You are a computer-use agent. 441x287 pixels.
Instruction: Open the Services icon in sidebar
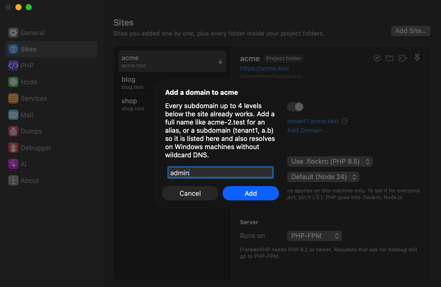(13, 98)
